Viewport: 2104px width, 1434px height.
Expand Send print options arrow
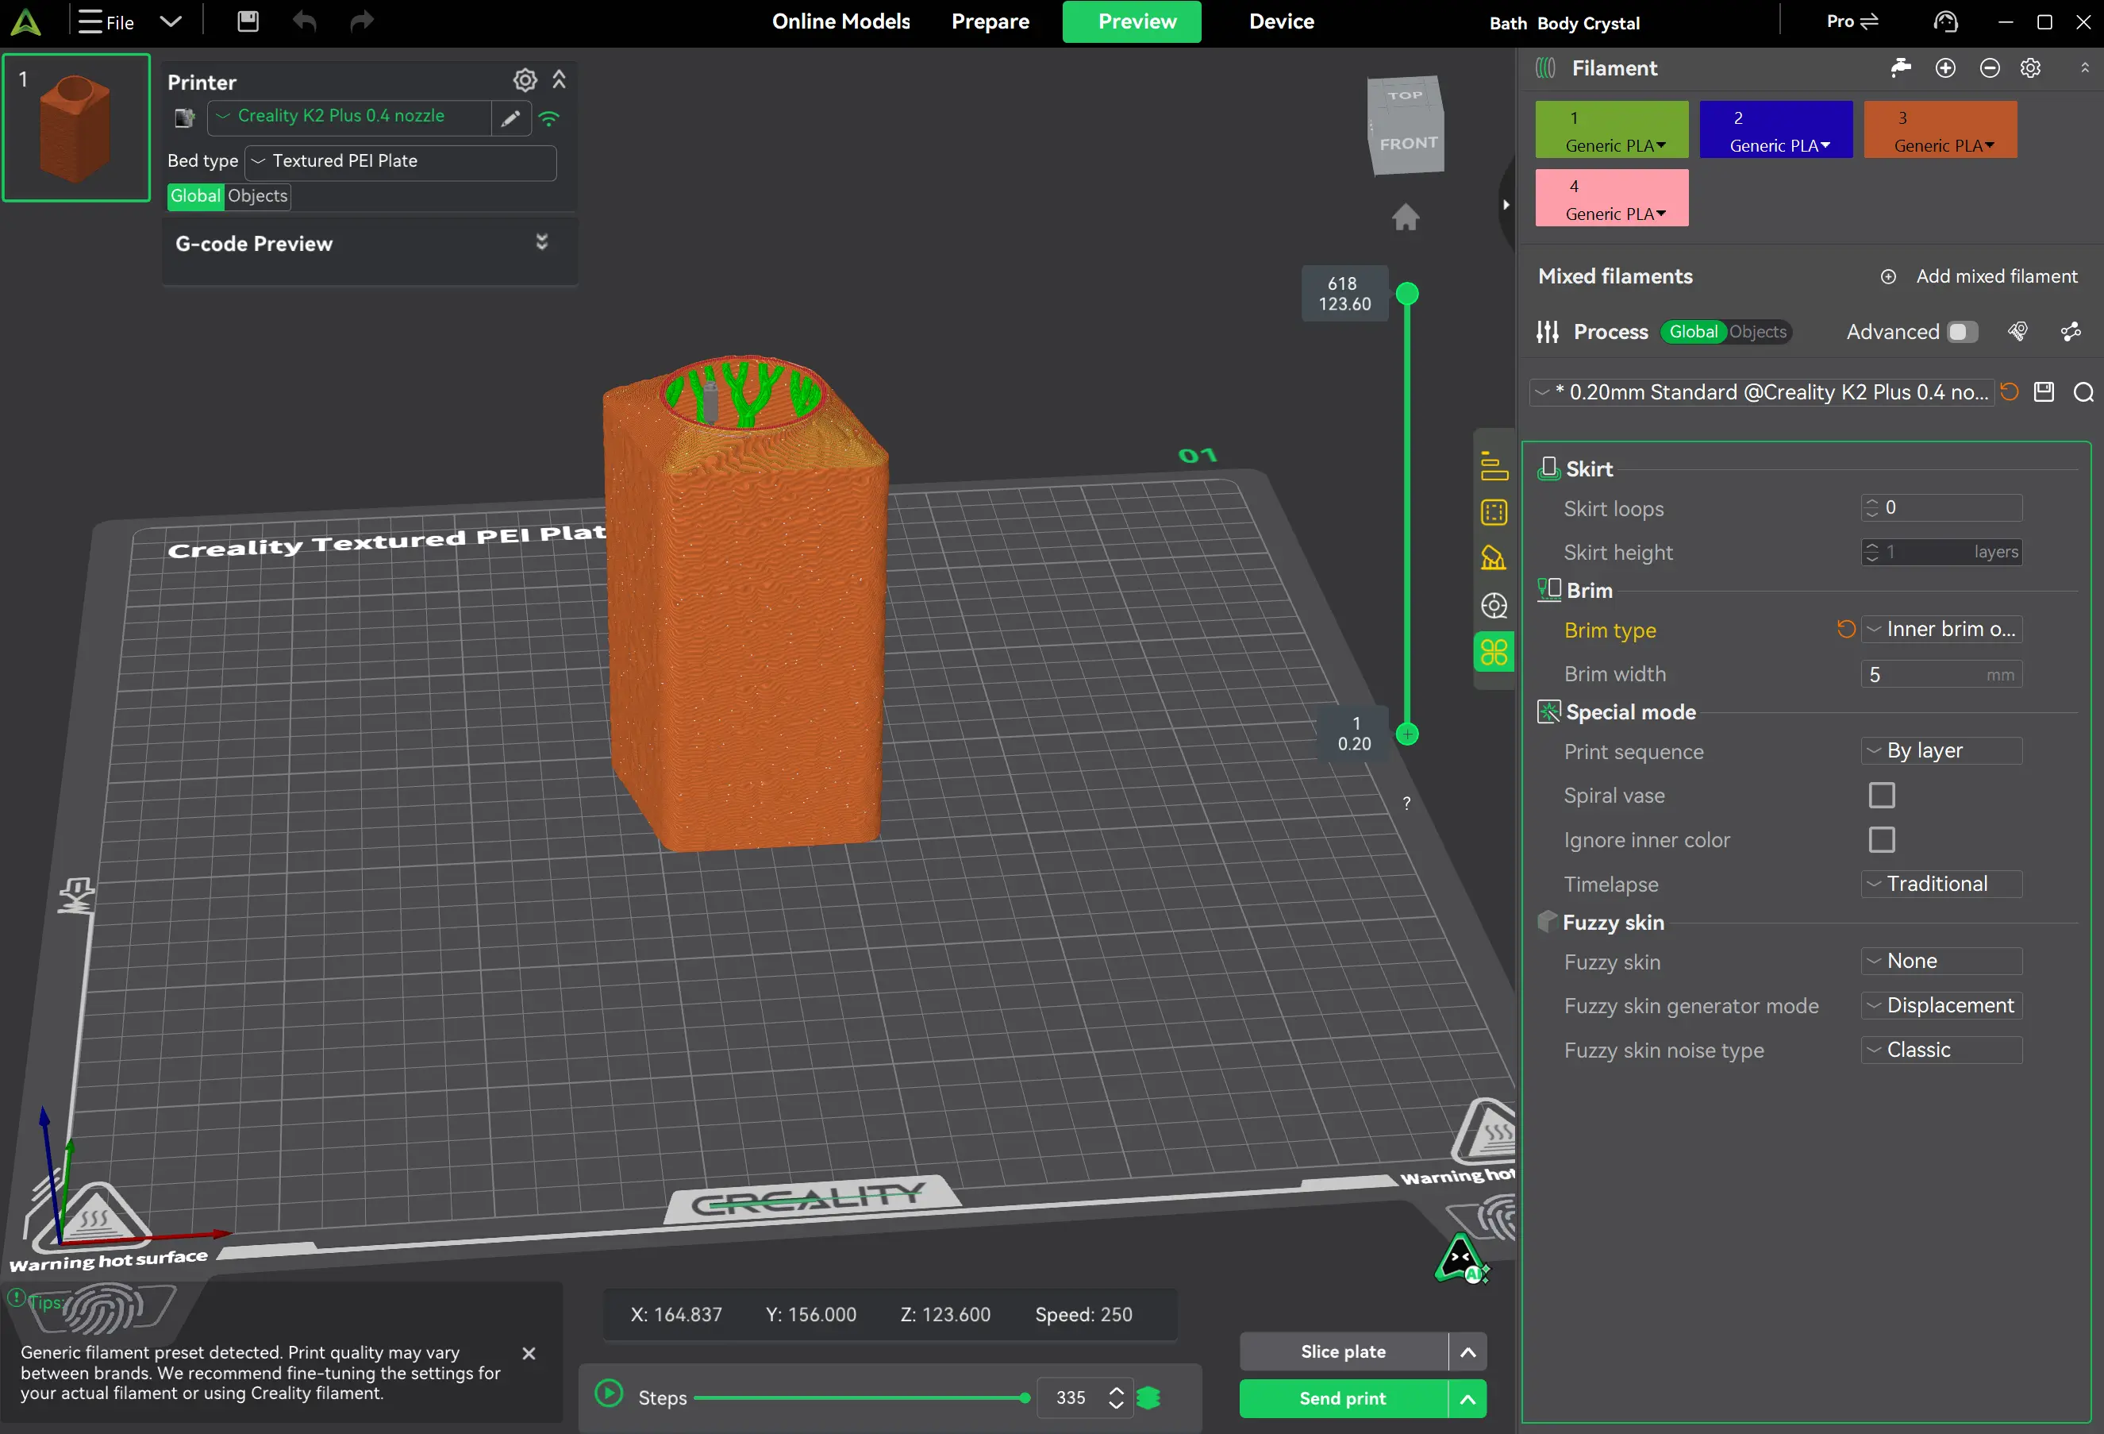1467,1399
